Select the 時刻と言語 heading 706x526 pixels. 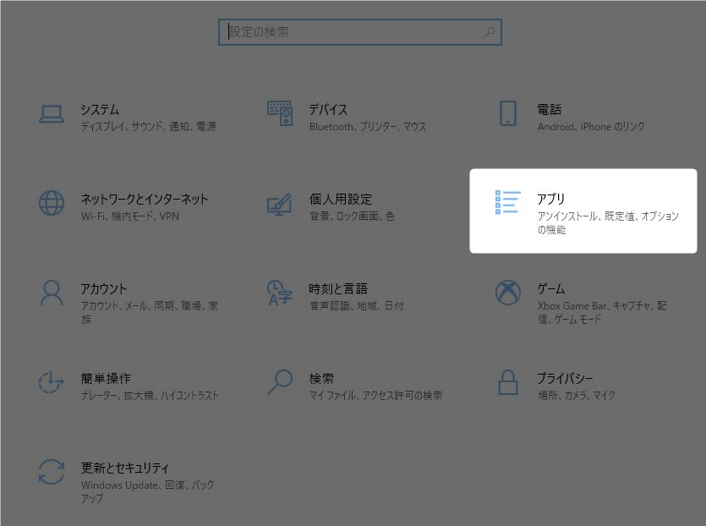coord(338,288)
